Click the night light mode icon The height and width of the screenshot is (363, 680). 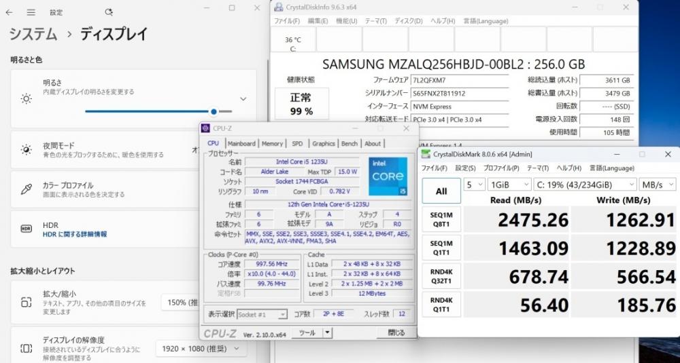pos(26,150)
